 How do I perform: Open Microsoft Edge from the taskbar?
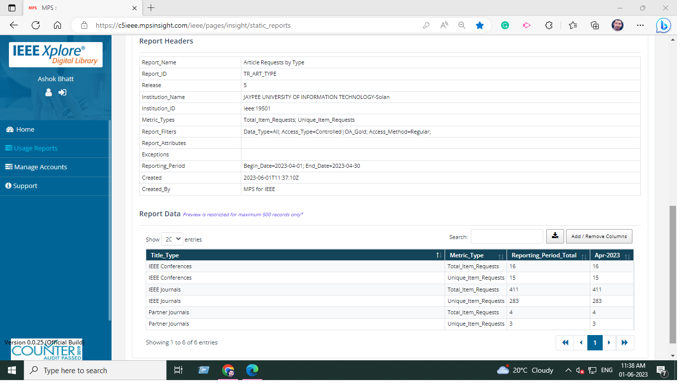click(252, 370)
